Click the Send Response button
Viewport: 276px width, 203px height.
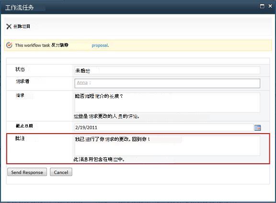pyautogui.click(x=27, y=172)
